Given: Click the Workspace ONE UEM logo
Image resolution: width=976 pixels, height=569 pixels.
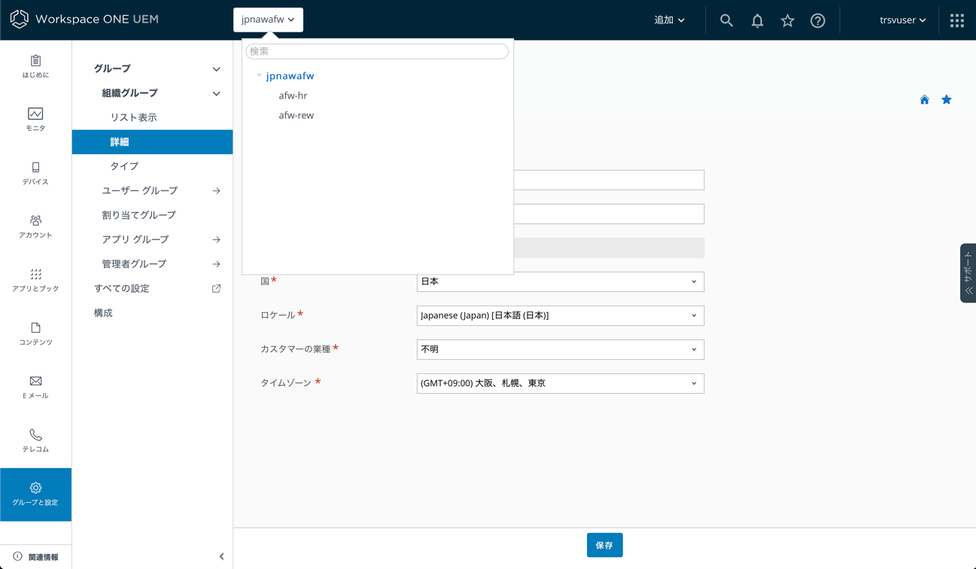Looking at the screenshot, I should click(84, 20).
